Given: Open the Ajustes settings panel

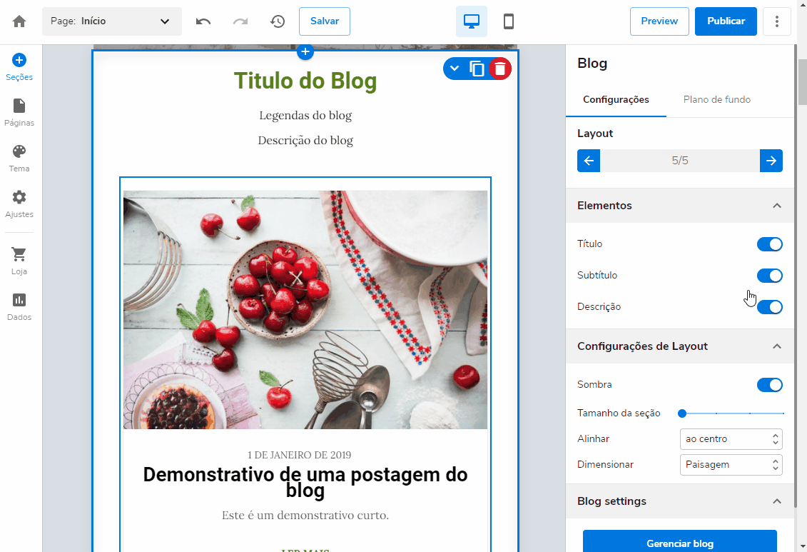Looking at the screenshot, I should click(19, 204).
